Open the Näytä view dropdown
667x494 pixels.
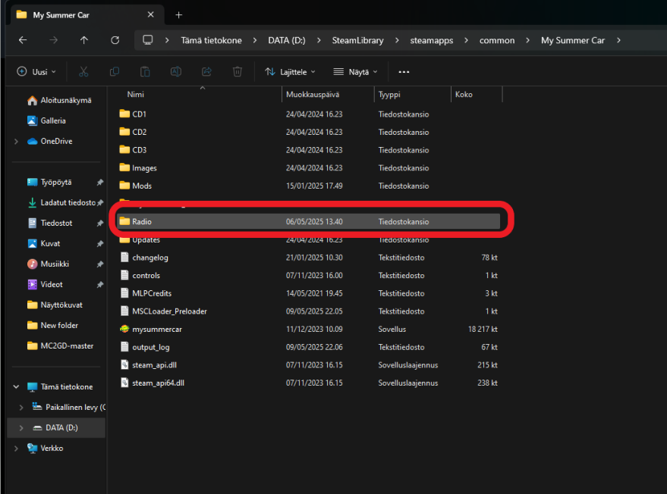click(356, 72)
